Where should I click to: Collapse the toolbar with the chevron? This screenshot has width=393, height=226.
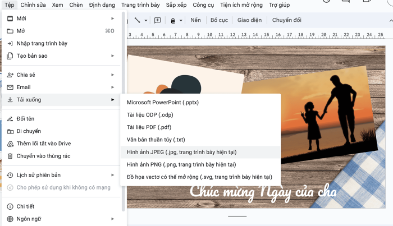pyautogui.click(x=391, y=21)
